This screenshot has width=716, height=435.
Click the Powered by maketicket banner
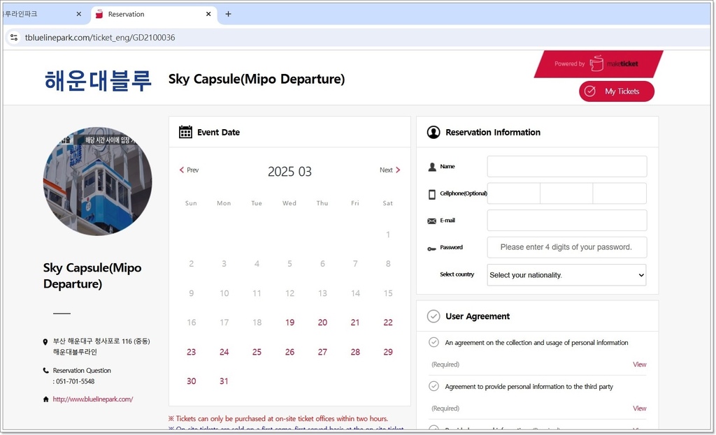click(x=599, y=64)
